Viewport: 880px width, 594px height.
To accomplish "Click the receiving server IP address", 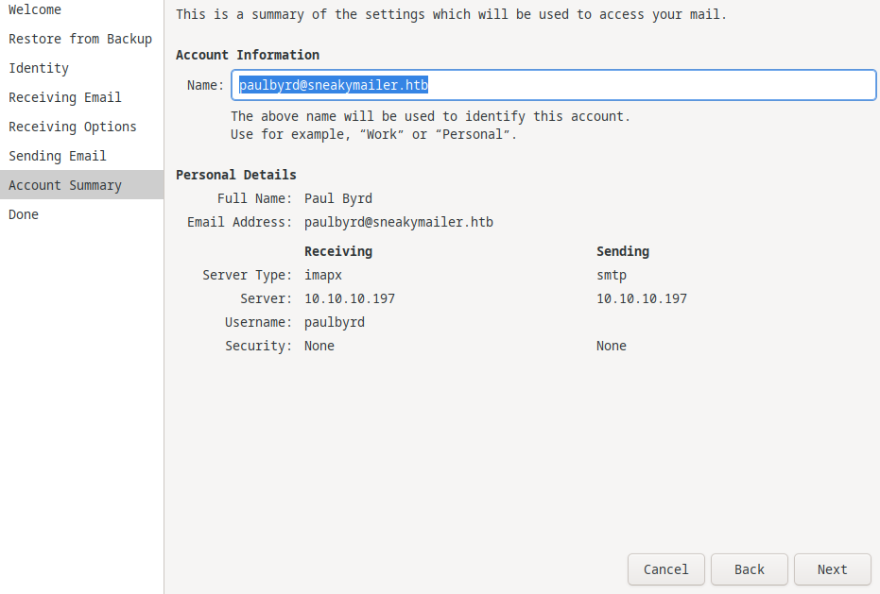I will [349, 298].
